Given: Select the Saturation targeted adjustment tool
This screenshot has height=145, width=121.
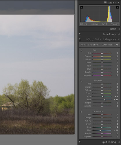Looking at the screenshot, I should click(81, 81).
